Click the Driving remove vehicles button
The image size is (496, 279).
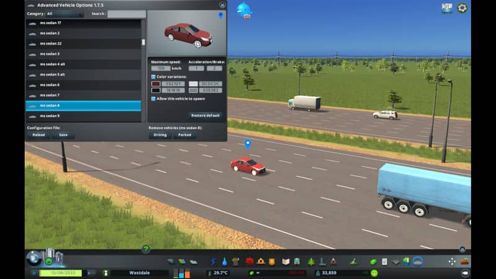160,135
